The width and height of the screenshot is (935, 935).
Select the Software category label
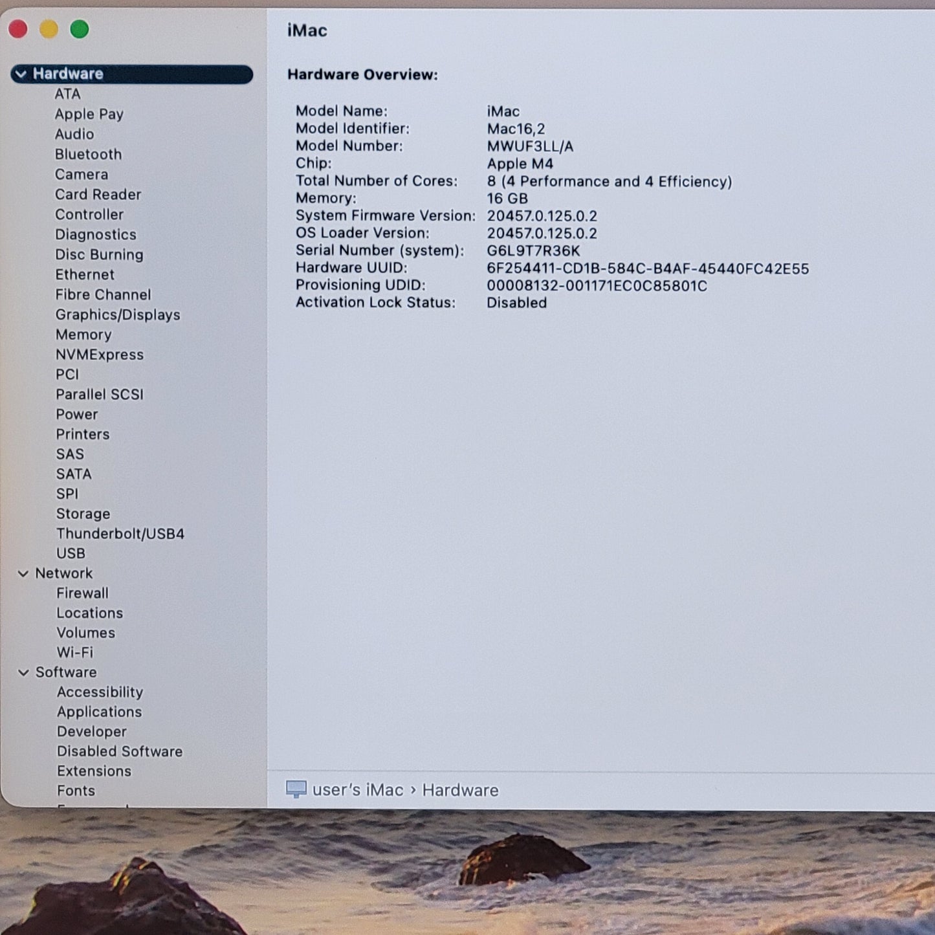[66, 672]
